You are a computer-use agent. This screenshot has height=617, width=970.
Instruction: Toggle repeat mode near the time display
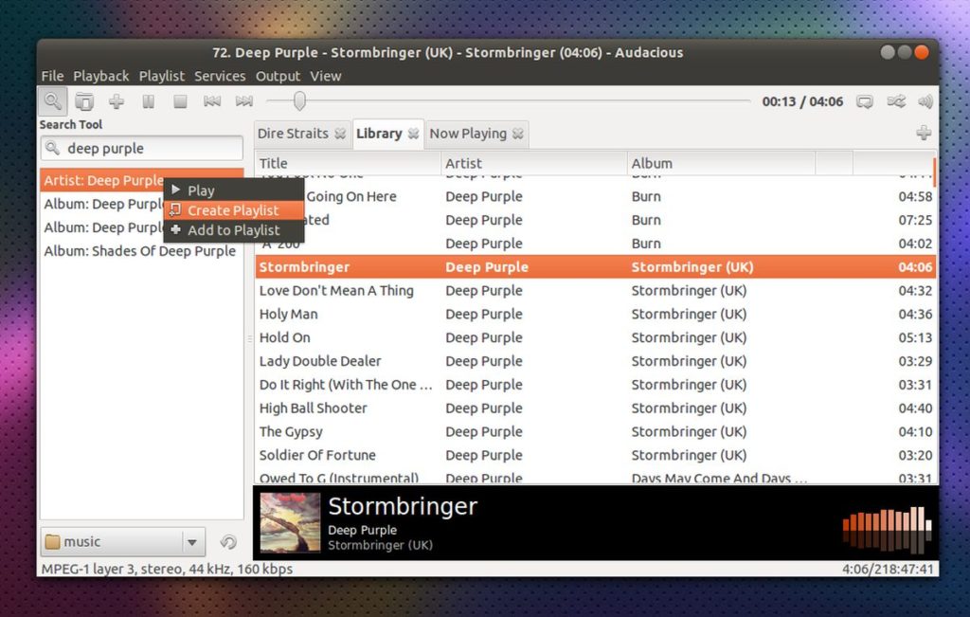coord(865,100)
